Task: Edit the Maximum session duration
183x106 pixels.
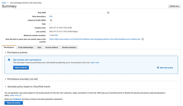Action: point(56,35)
